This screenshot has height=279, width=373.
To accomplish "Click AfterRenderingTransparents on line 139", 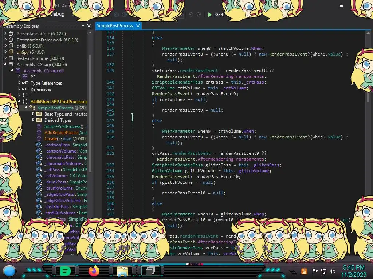I will 231,76.
